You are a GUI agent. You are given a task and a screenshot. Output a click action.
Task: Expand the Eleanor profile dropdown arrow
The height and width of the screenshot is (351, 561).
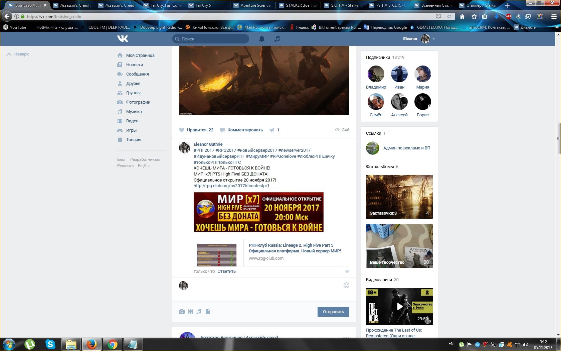(x=434, y=39)
